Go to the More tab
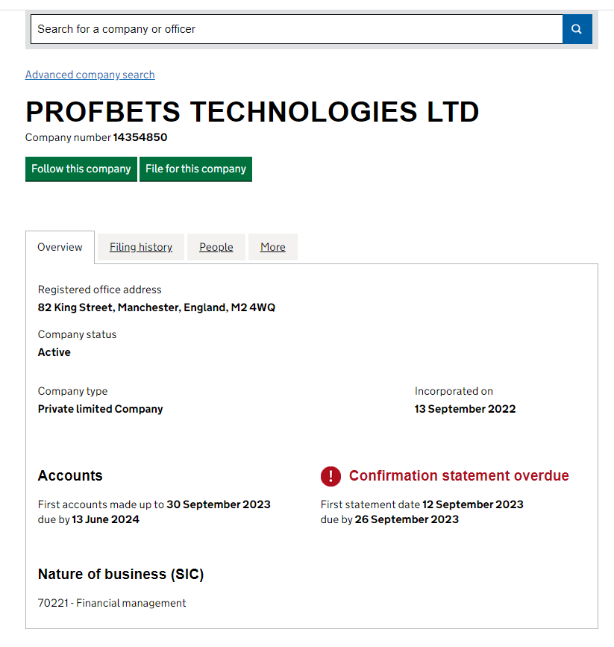Viewport: 614px width, 647px height. pyautogui.click(x=272, y=247)
